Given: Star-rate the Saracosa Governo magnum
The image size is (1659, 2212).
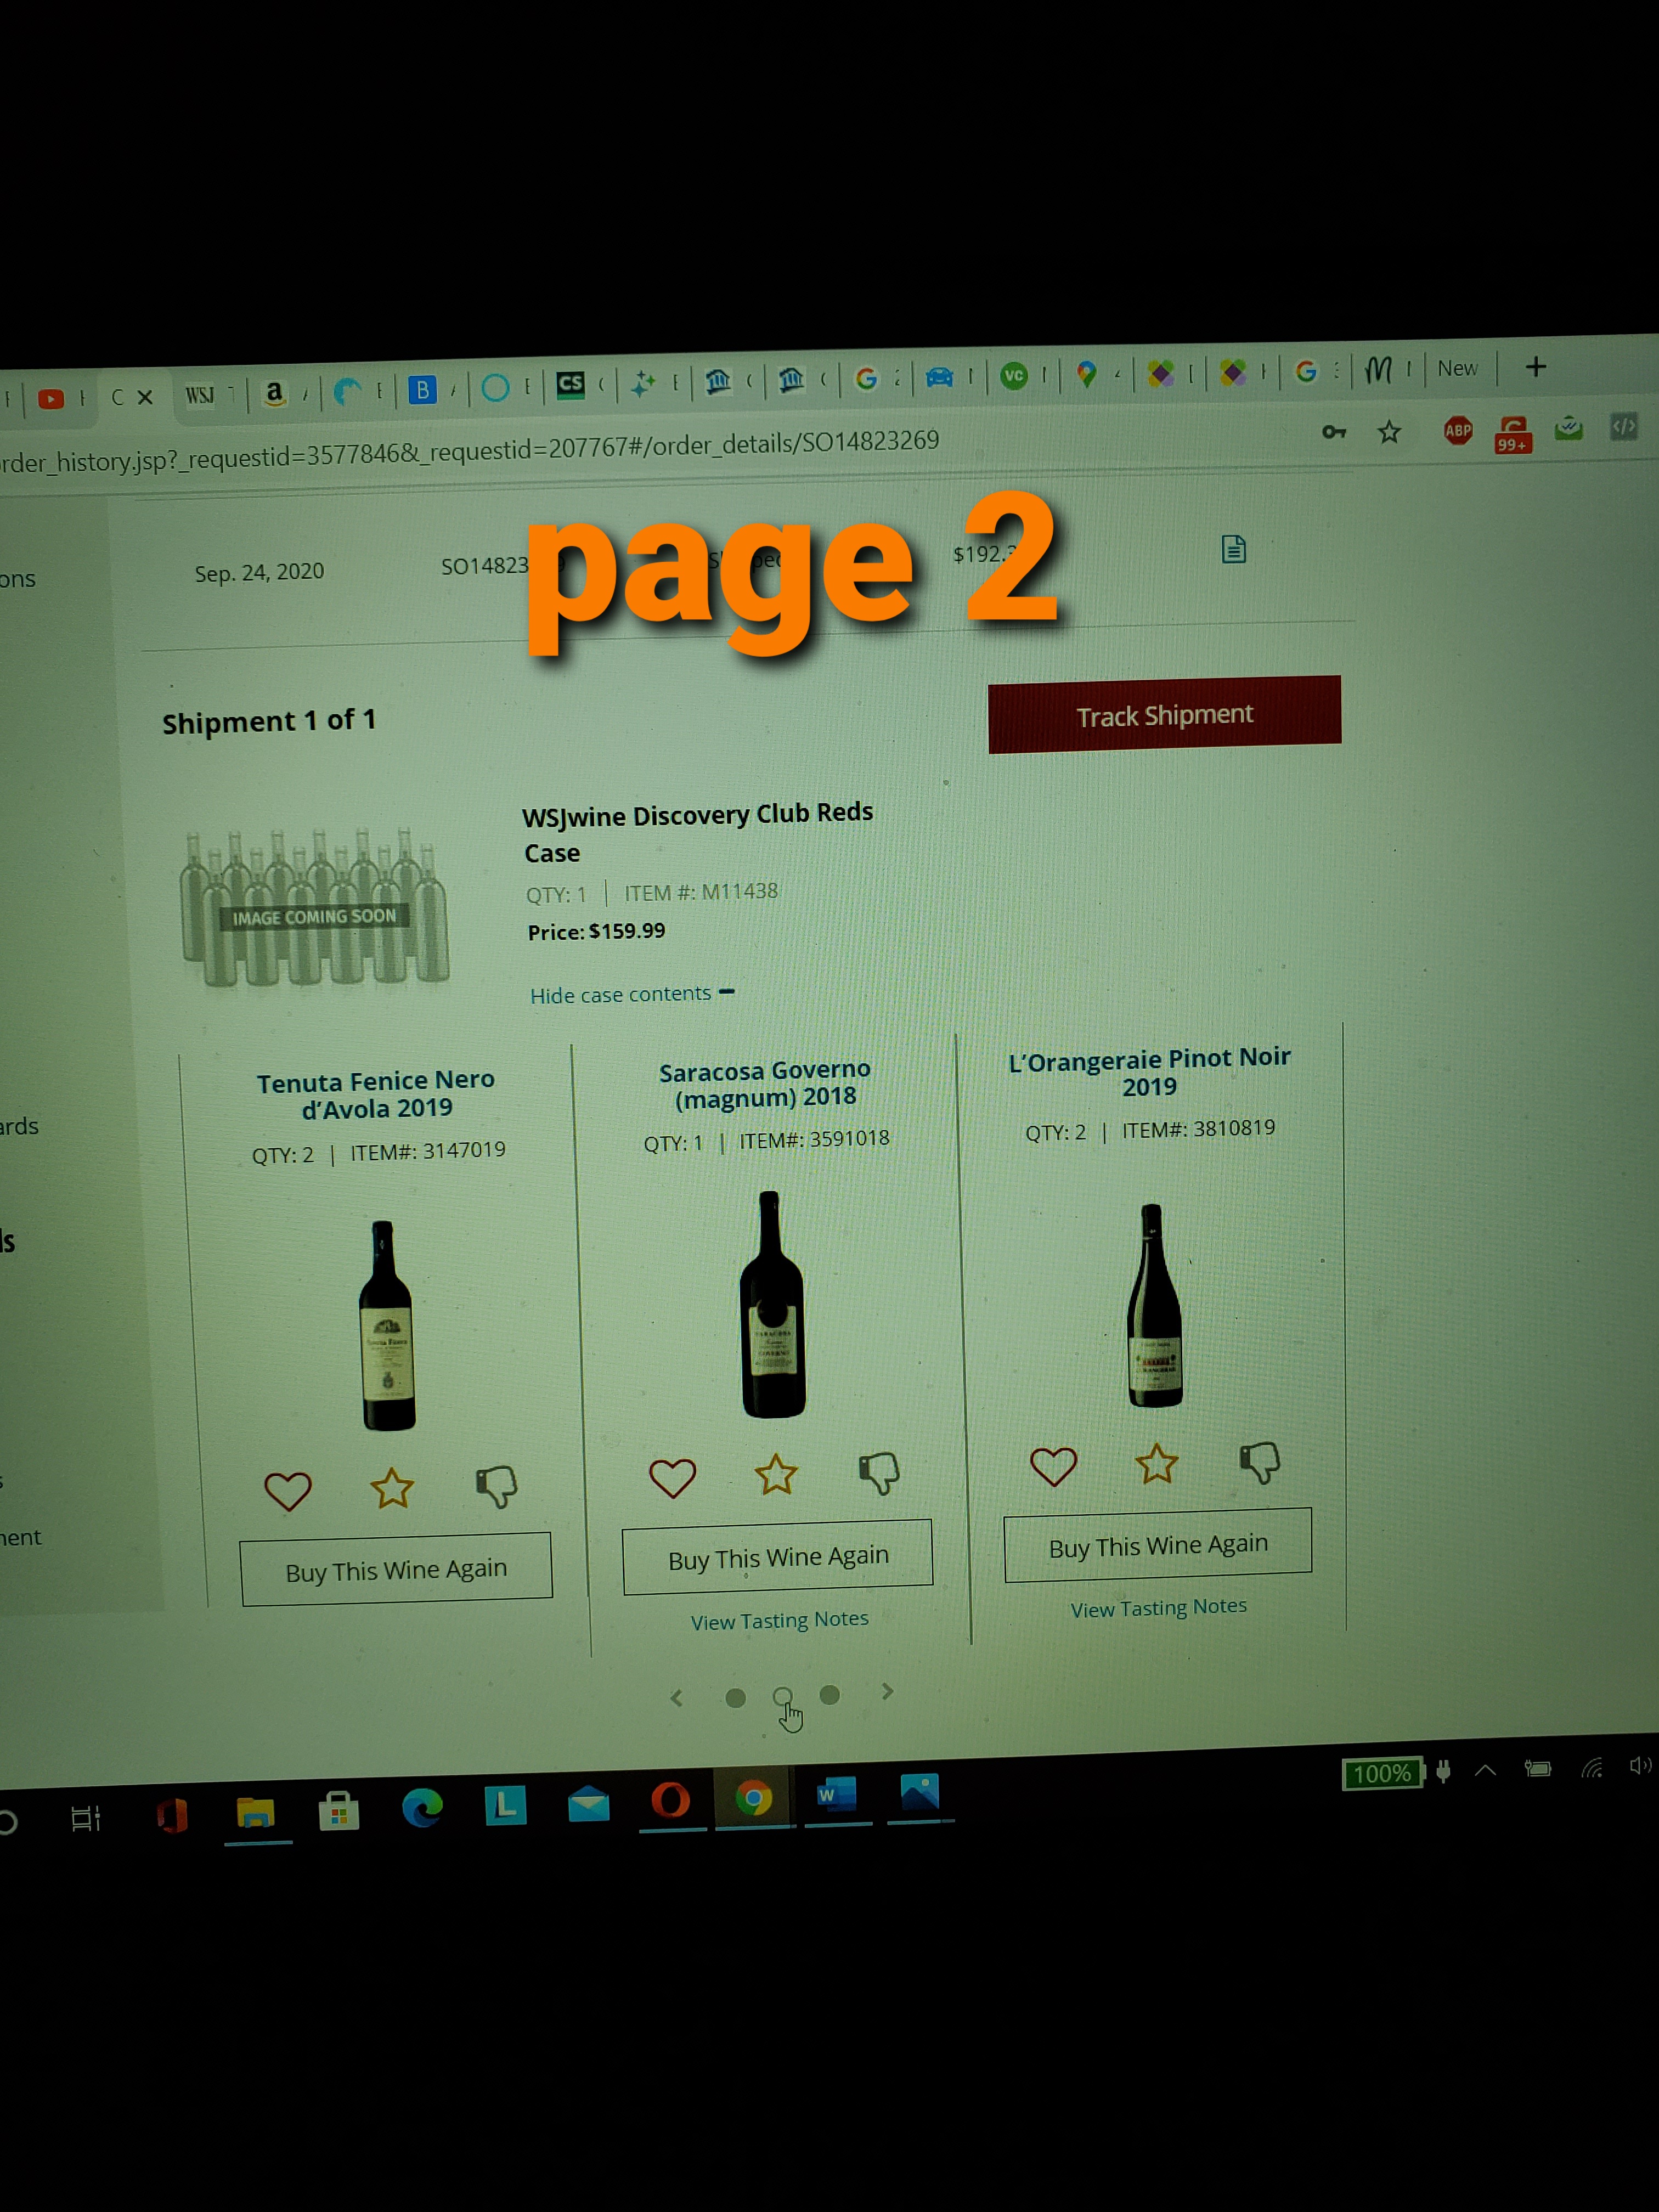Looking at the screenshot, I should click(x=776, y=1475).
